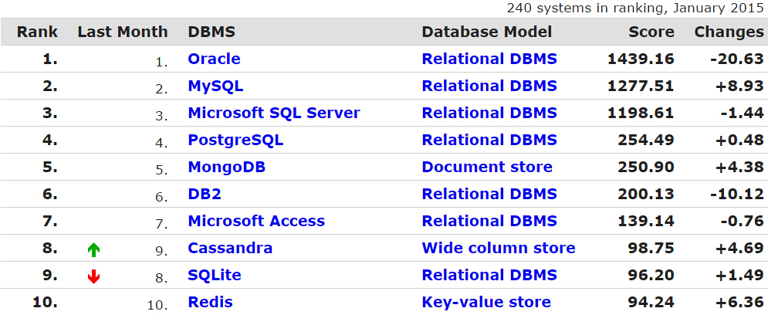Click Oracle's Relational DBMS model link
Image resolution: width=768 pixels, height=315 pixels.
point(489,59)
